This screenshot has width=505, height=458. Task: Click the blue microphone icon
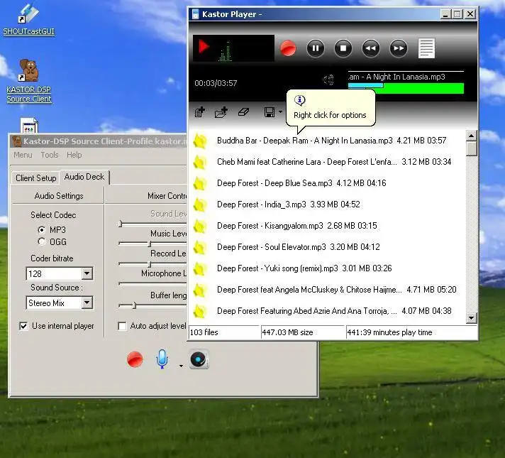162,359
